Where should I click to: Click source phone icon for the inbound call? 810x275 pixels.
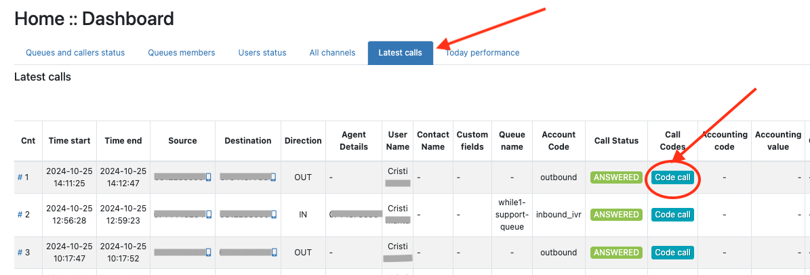(x=208, y=215)
